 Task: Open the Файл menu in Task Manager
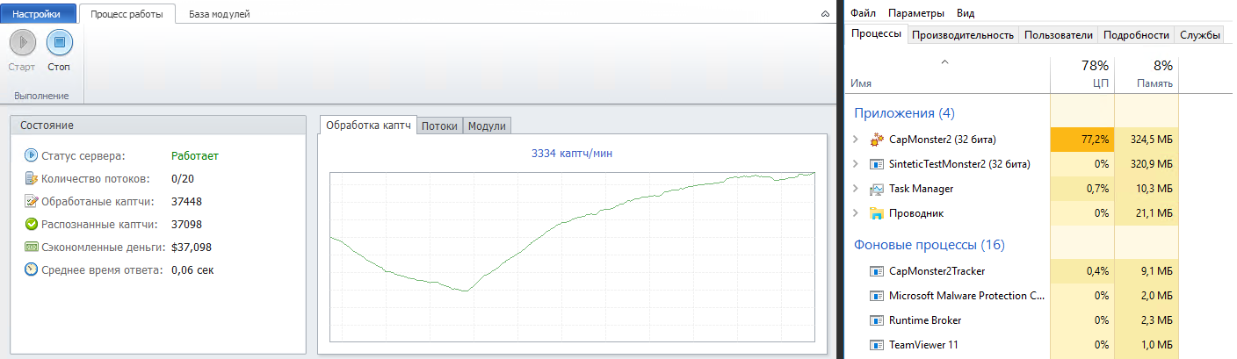tap(863, 13)
